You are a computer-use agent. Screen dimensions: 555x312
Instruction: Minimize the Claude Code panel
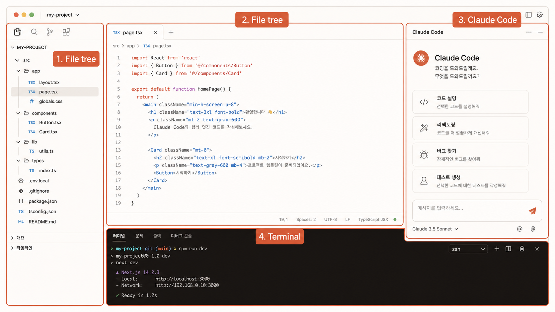540,32
